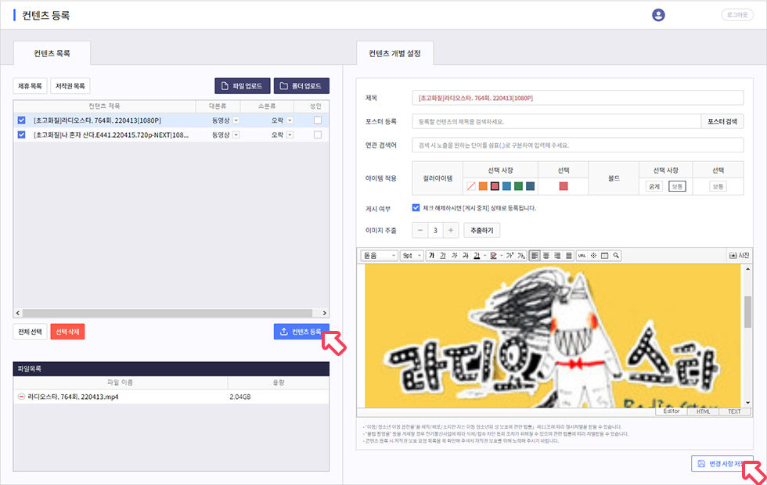Center-align the editor text

[546, 256]
